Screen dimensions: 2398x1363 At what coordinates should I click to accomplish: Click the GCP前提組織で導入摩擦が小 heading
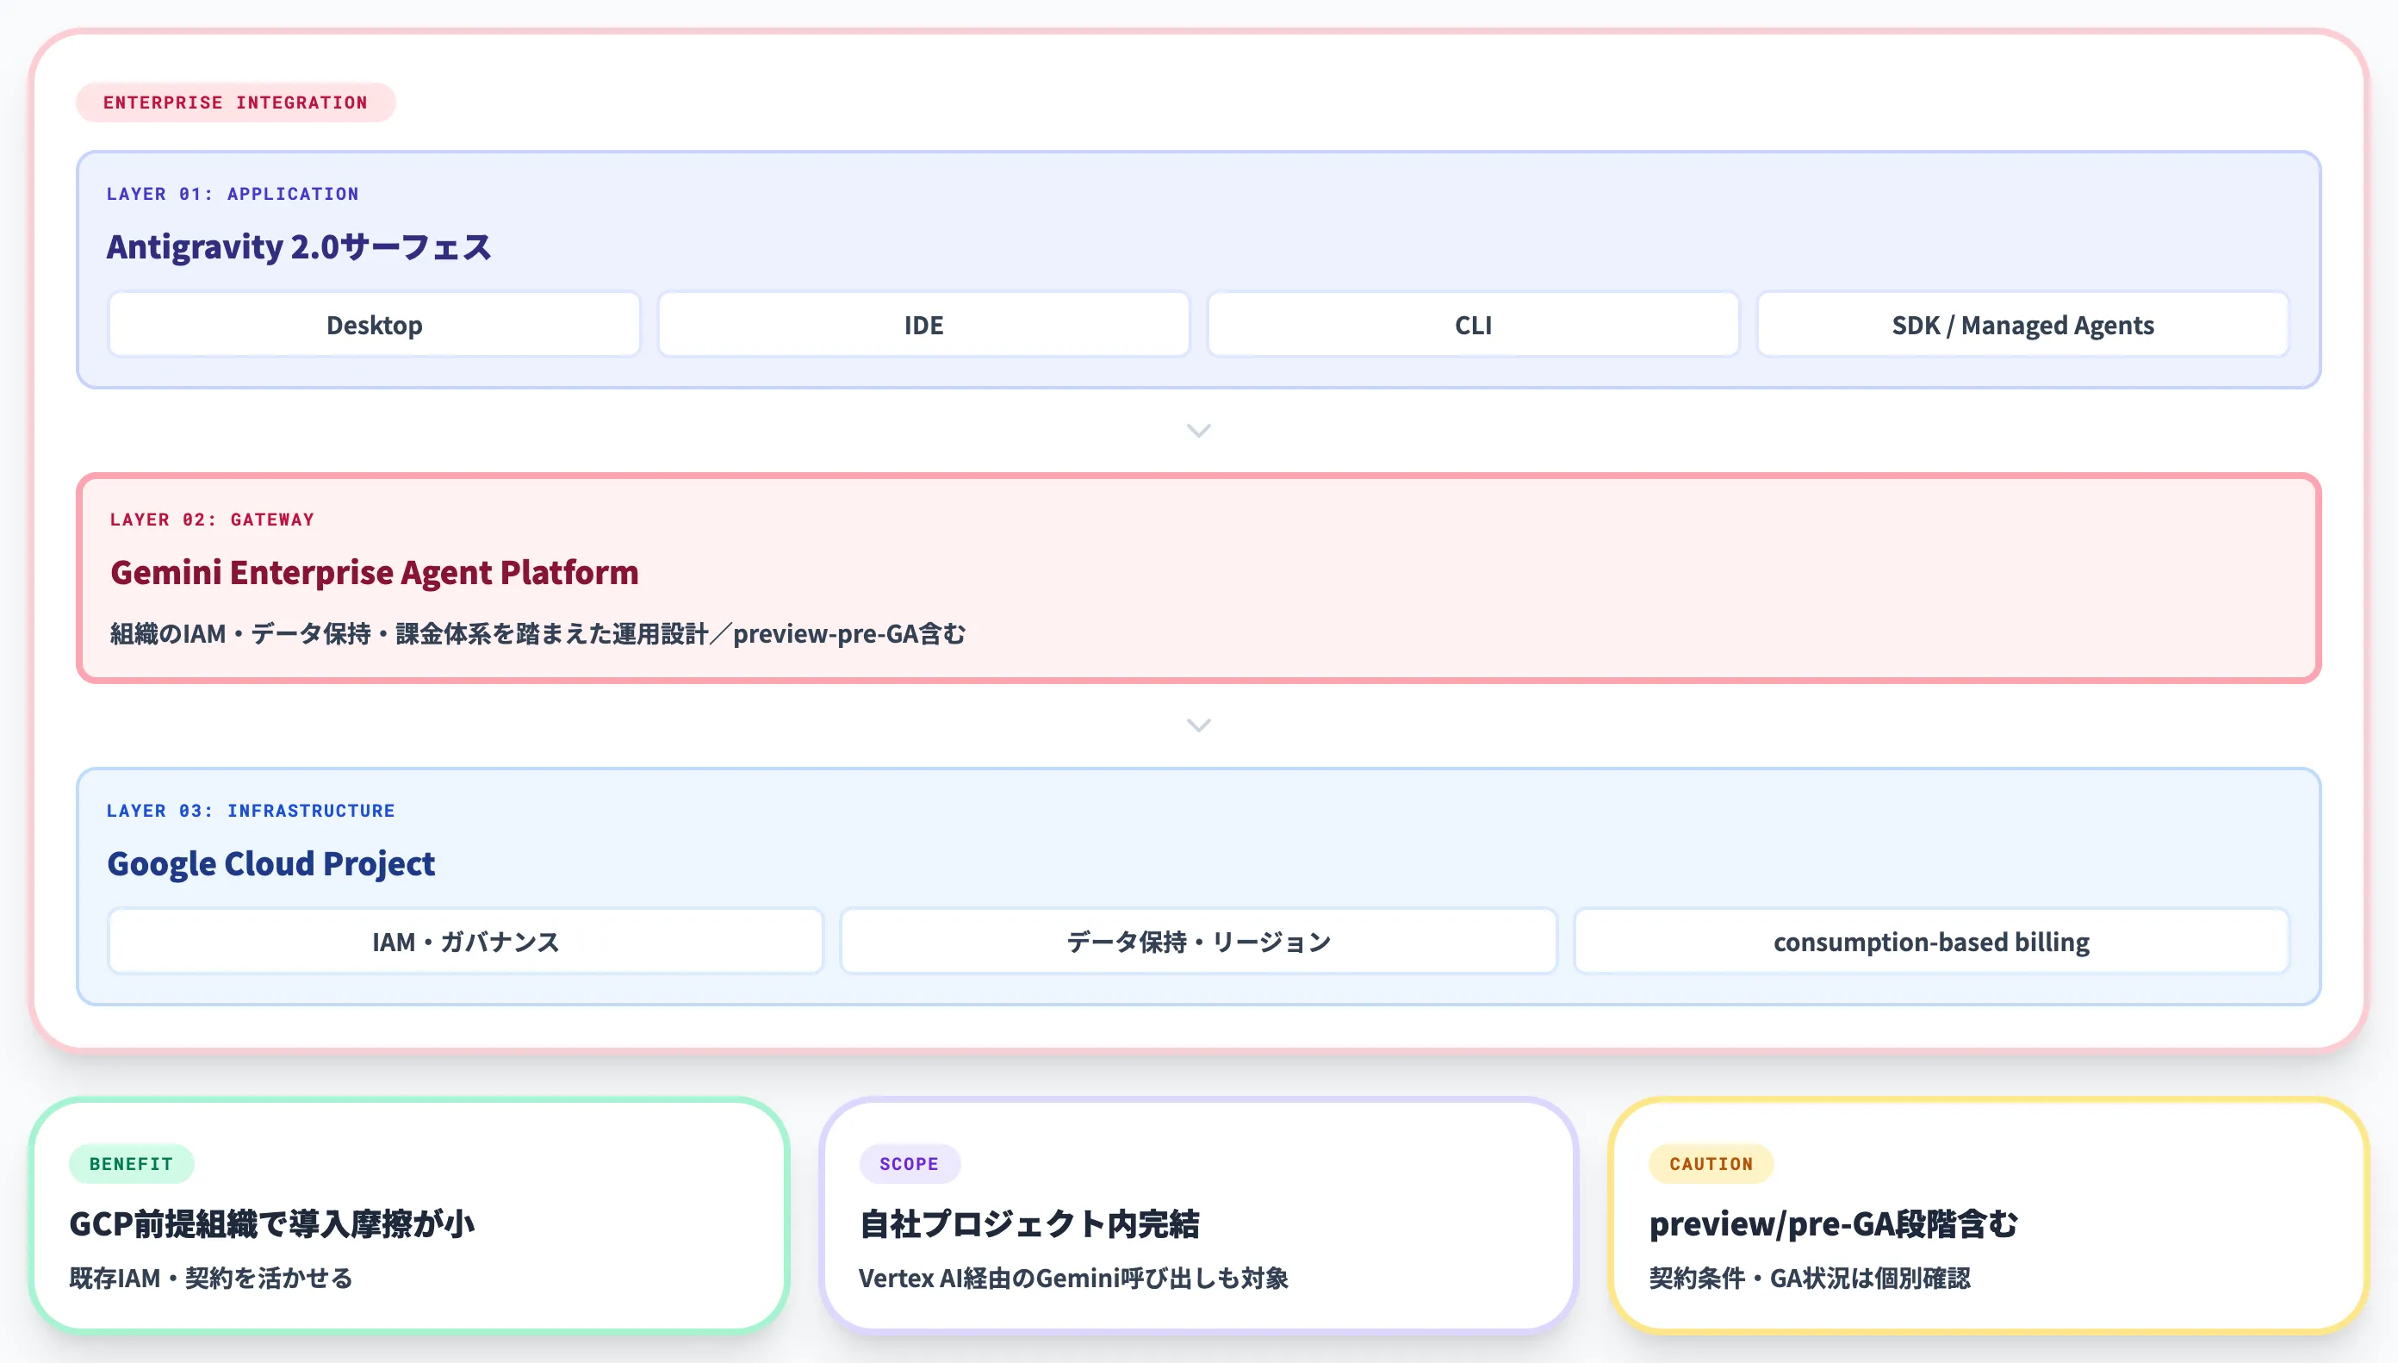[272, 1223]
